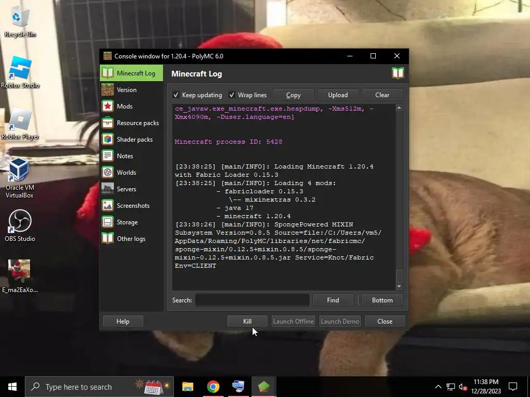The width and height of the screenshot is (530, 397).
Task: Clear the Minecraft log
Action: point(382,95)
